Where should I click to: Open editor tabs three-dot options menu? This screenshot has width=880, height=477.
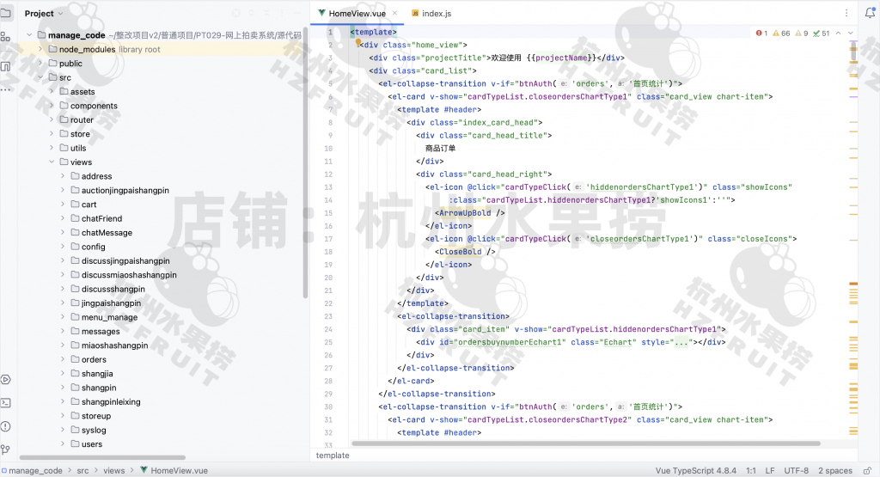pos(848,14)
